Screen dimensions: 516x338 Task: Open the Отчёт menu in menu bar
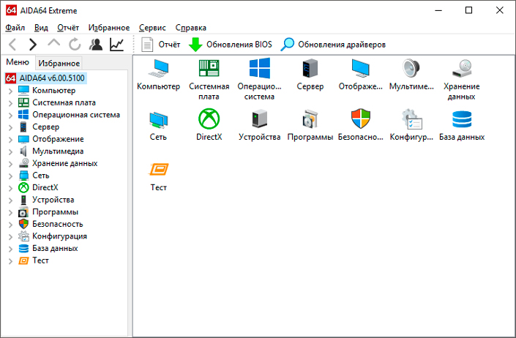point(68,28)
